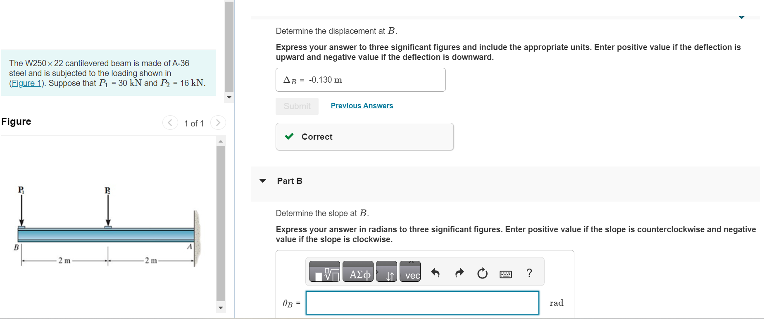The width and height of the screenshot is (764, 319).
Task: Open equation editor help with the question mark
Action: coord(529,272)
